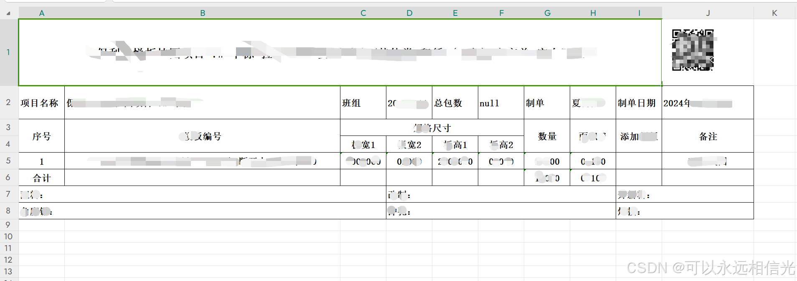Viewport: 797px width, 281px height.
Task: Click the 数量 header cell
Action: (x=547, y=136)
